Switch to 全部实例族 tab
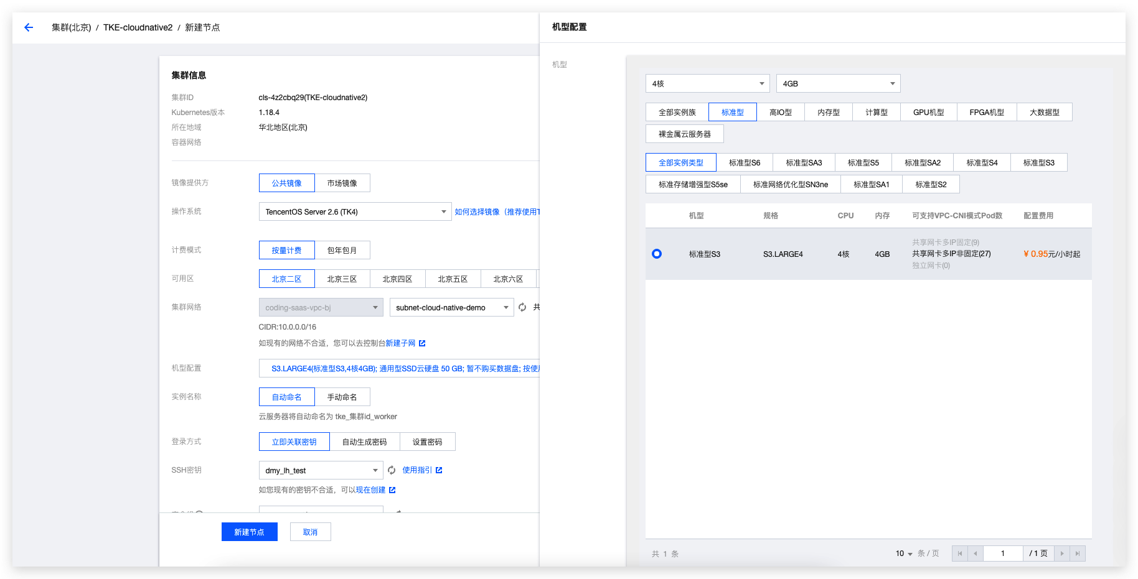 pyautogui.click(x=677, y=112)
